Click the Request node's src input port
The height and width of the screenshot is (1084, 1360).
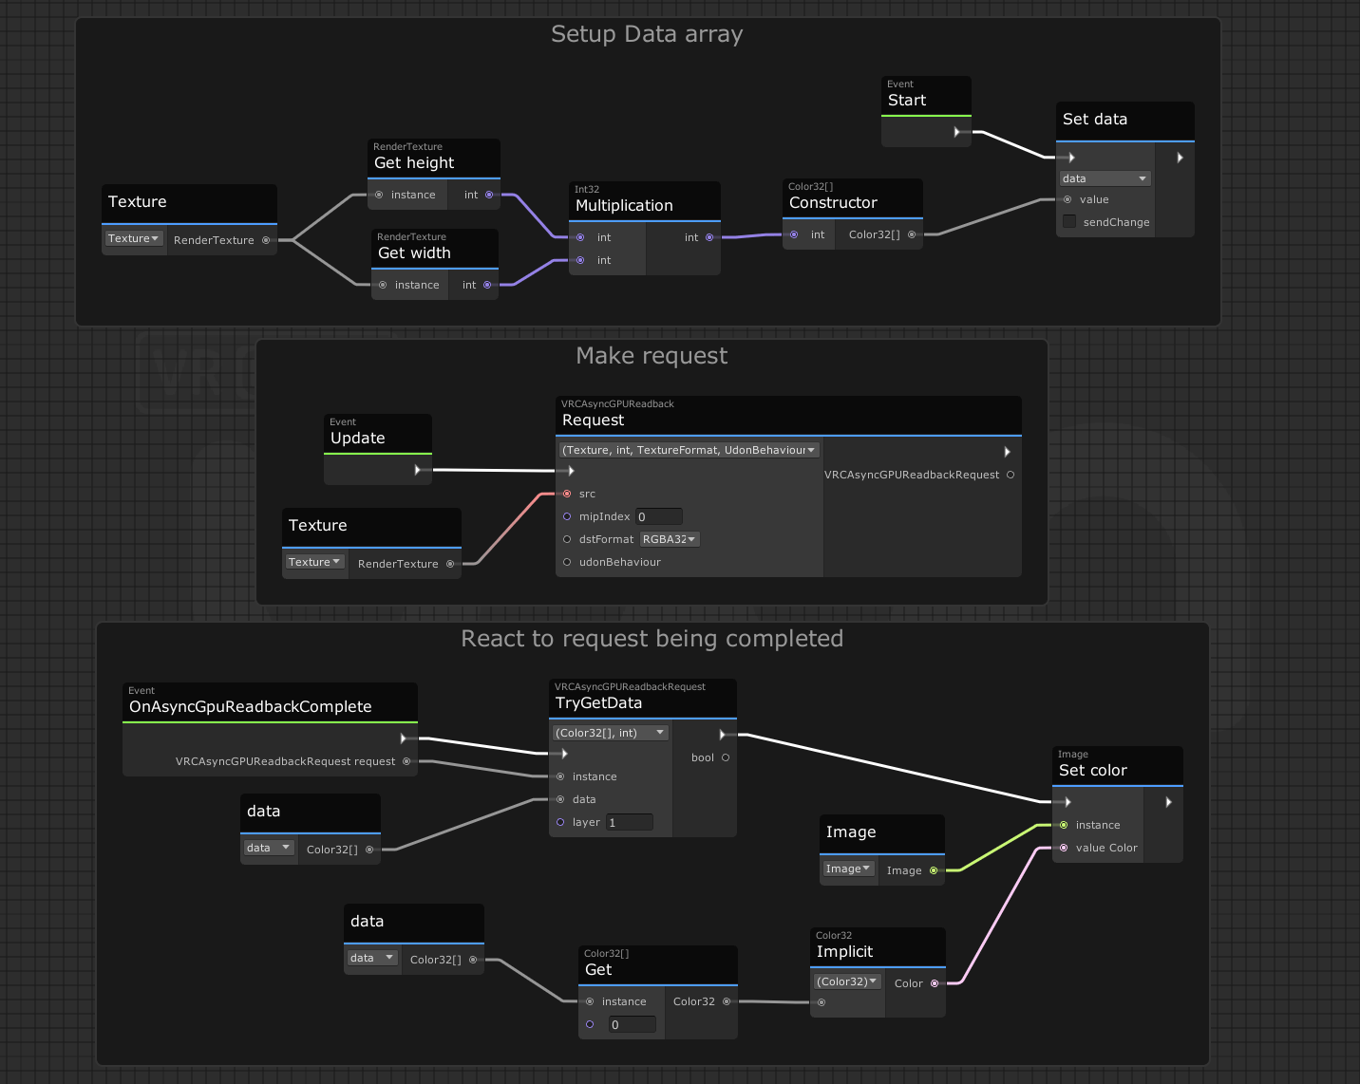(x=567, y=494)
